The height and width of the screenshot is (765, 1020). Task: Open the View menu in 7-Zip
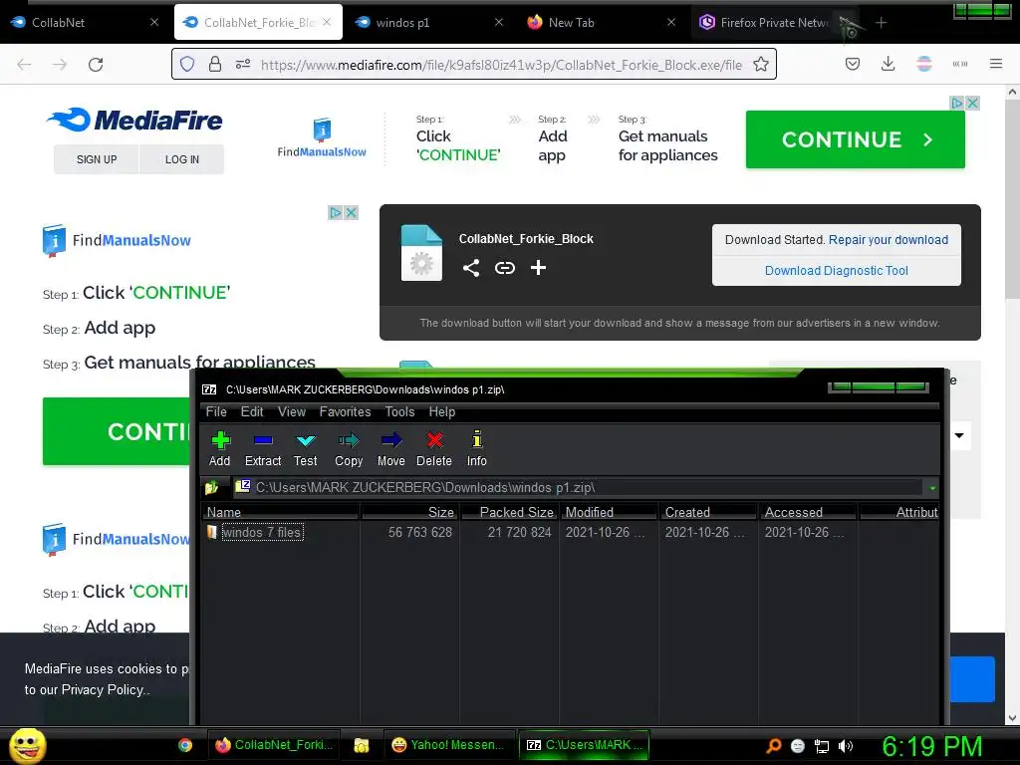pos(292,411)
